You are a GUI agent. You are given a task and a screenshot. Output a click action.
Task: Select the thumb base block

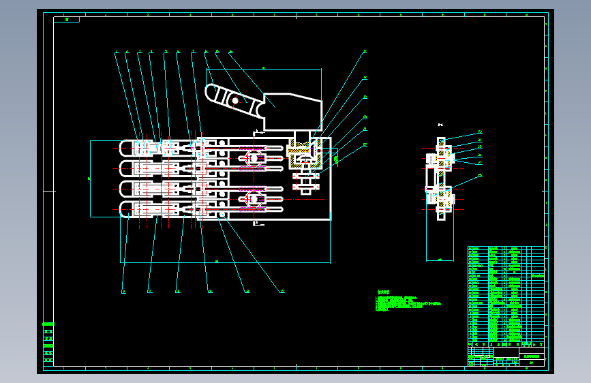tap(293, 112)
